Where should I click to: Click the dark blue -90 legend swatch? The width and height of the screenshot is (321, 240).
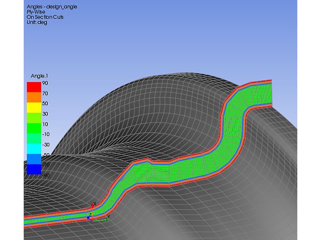click(34, 169)
